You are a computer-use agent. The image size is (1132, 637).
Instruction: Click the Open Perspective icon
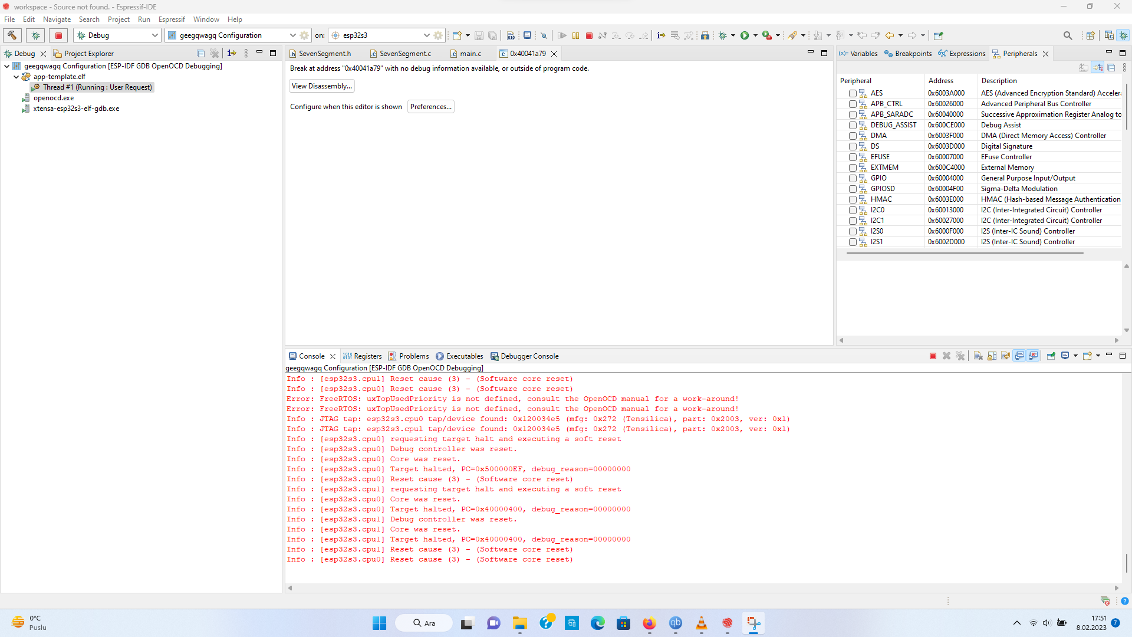point(1090,35)
